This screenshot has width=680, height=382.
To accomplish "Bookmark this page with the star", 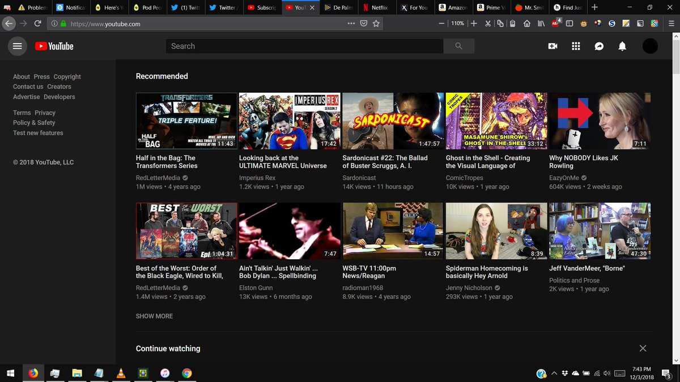I will pyautogui.click(x=376, y=24).
